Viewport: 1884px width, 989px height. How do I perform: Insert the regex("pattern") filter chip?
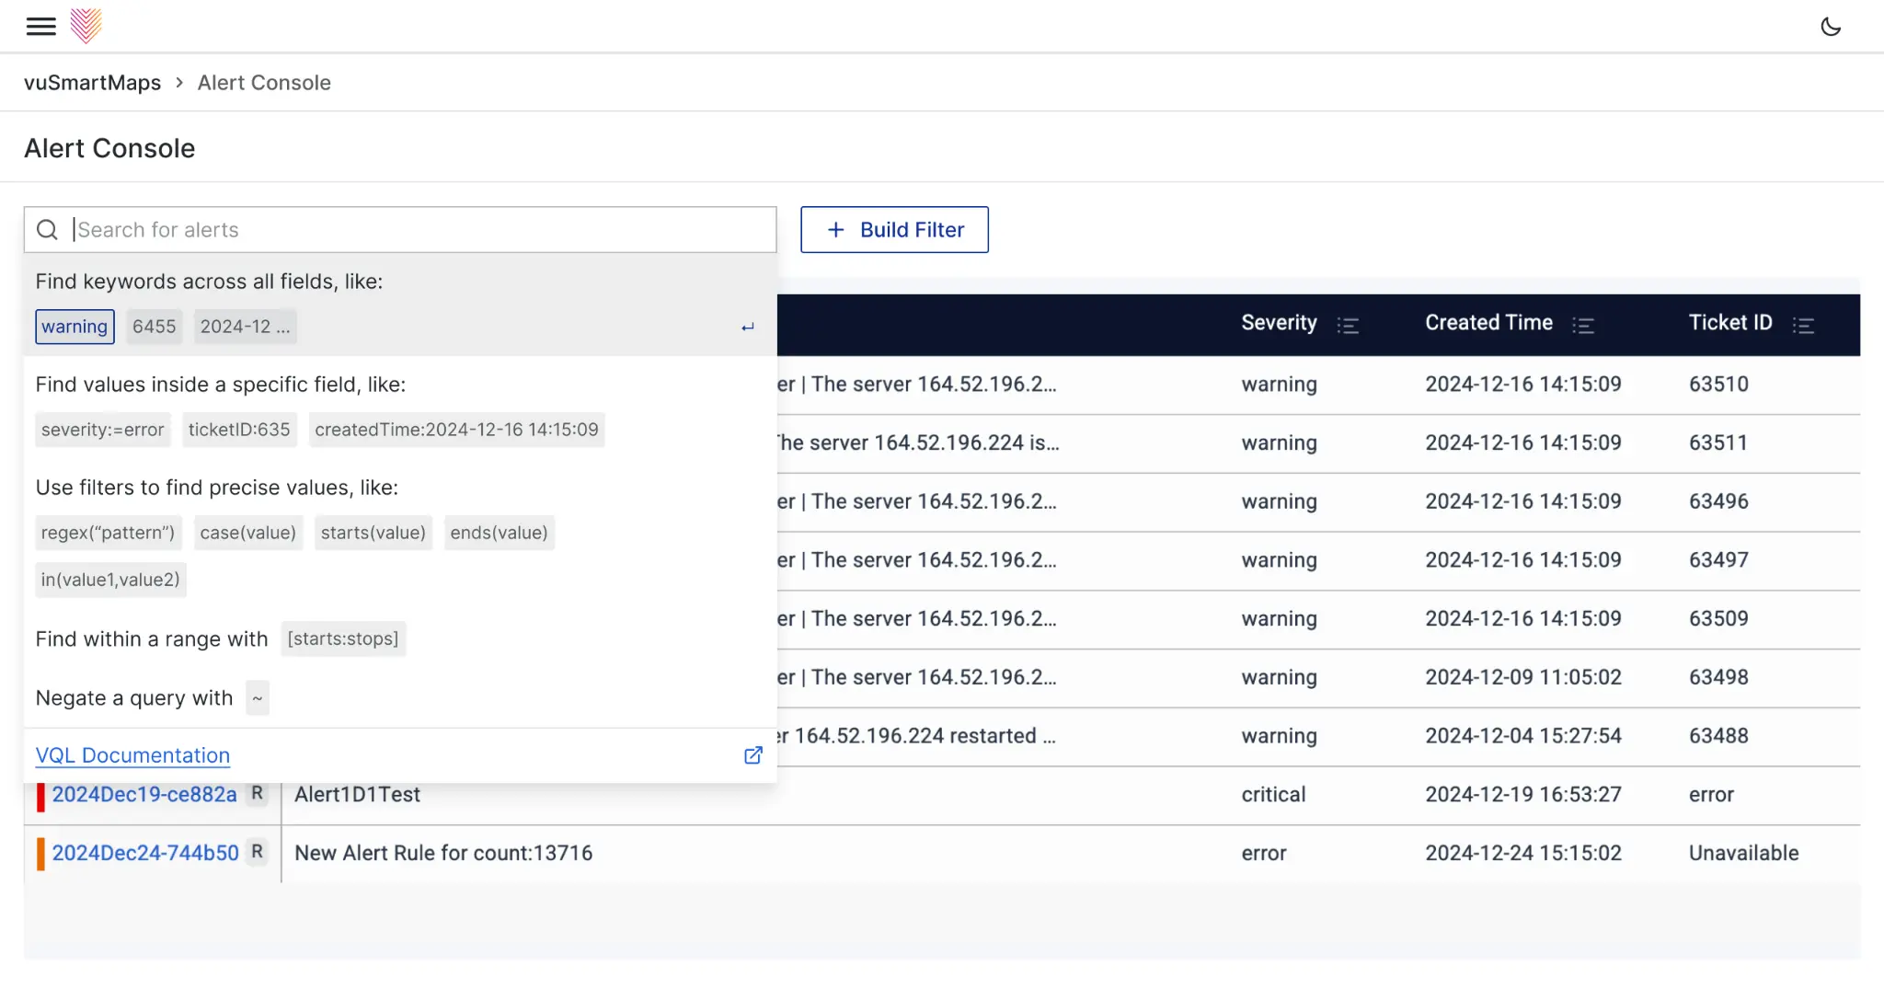[x=108, y=533]
